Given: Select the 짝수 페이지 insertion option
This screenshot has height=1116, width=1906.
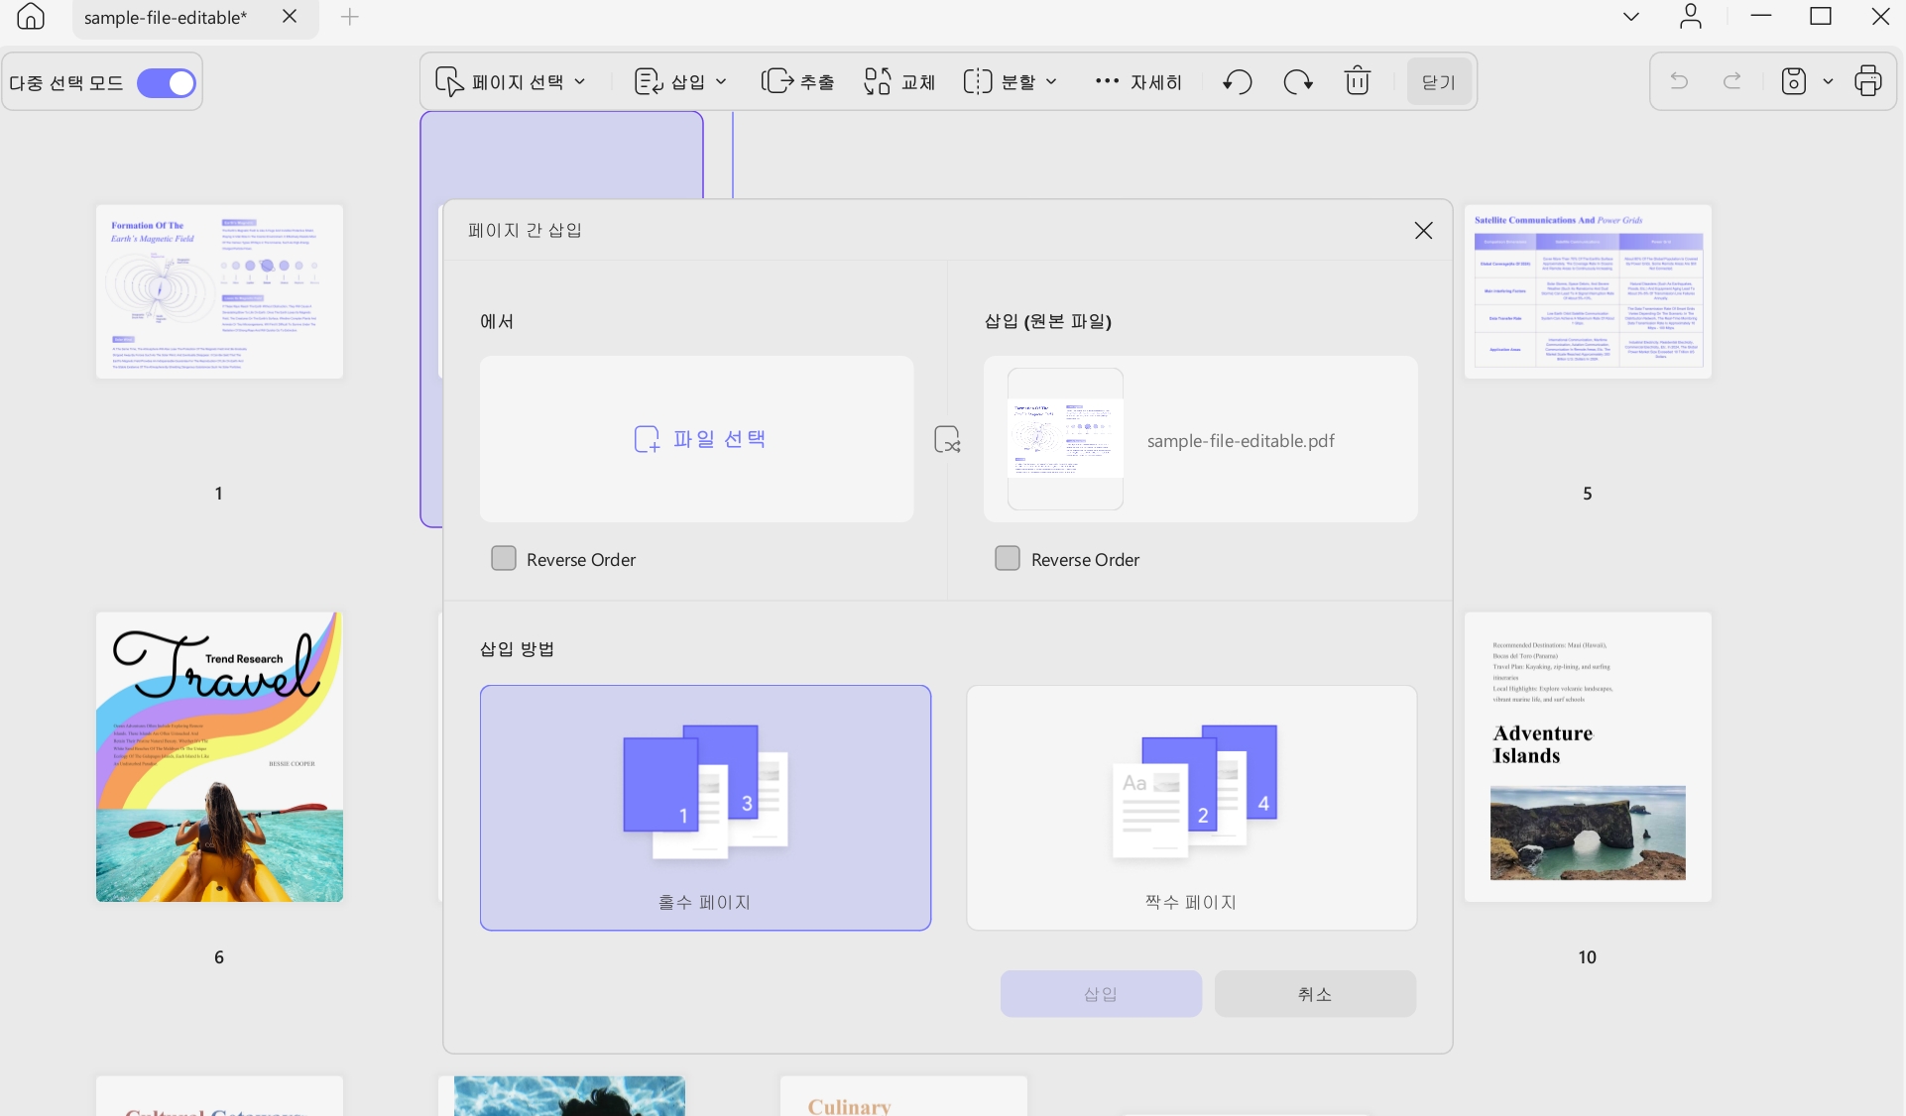Looking at the screenshot, I should point(1191,808).
